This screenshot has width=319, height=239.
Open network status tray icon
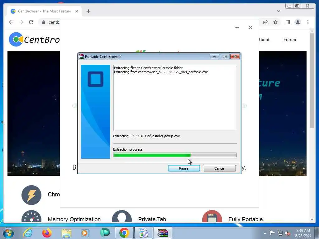[280, 233]
